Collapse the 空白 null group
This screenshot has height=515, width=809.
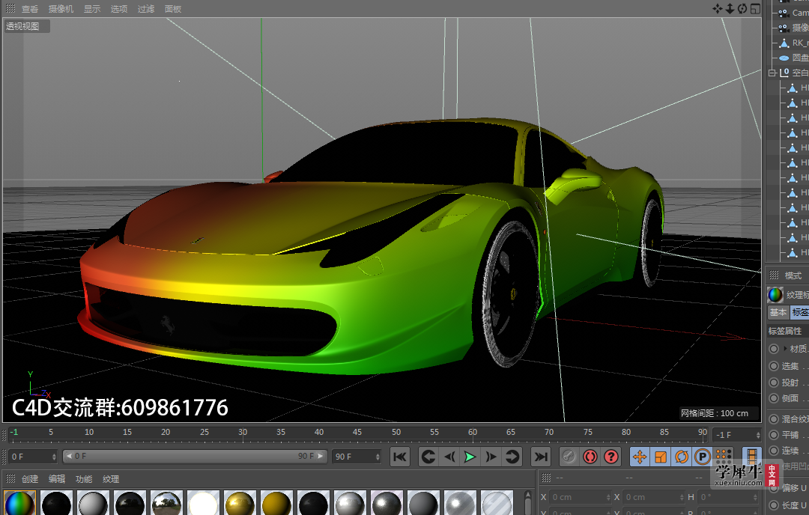(772, 73)
